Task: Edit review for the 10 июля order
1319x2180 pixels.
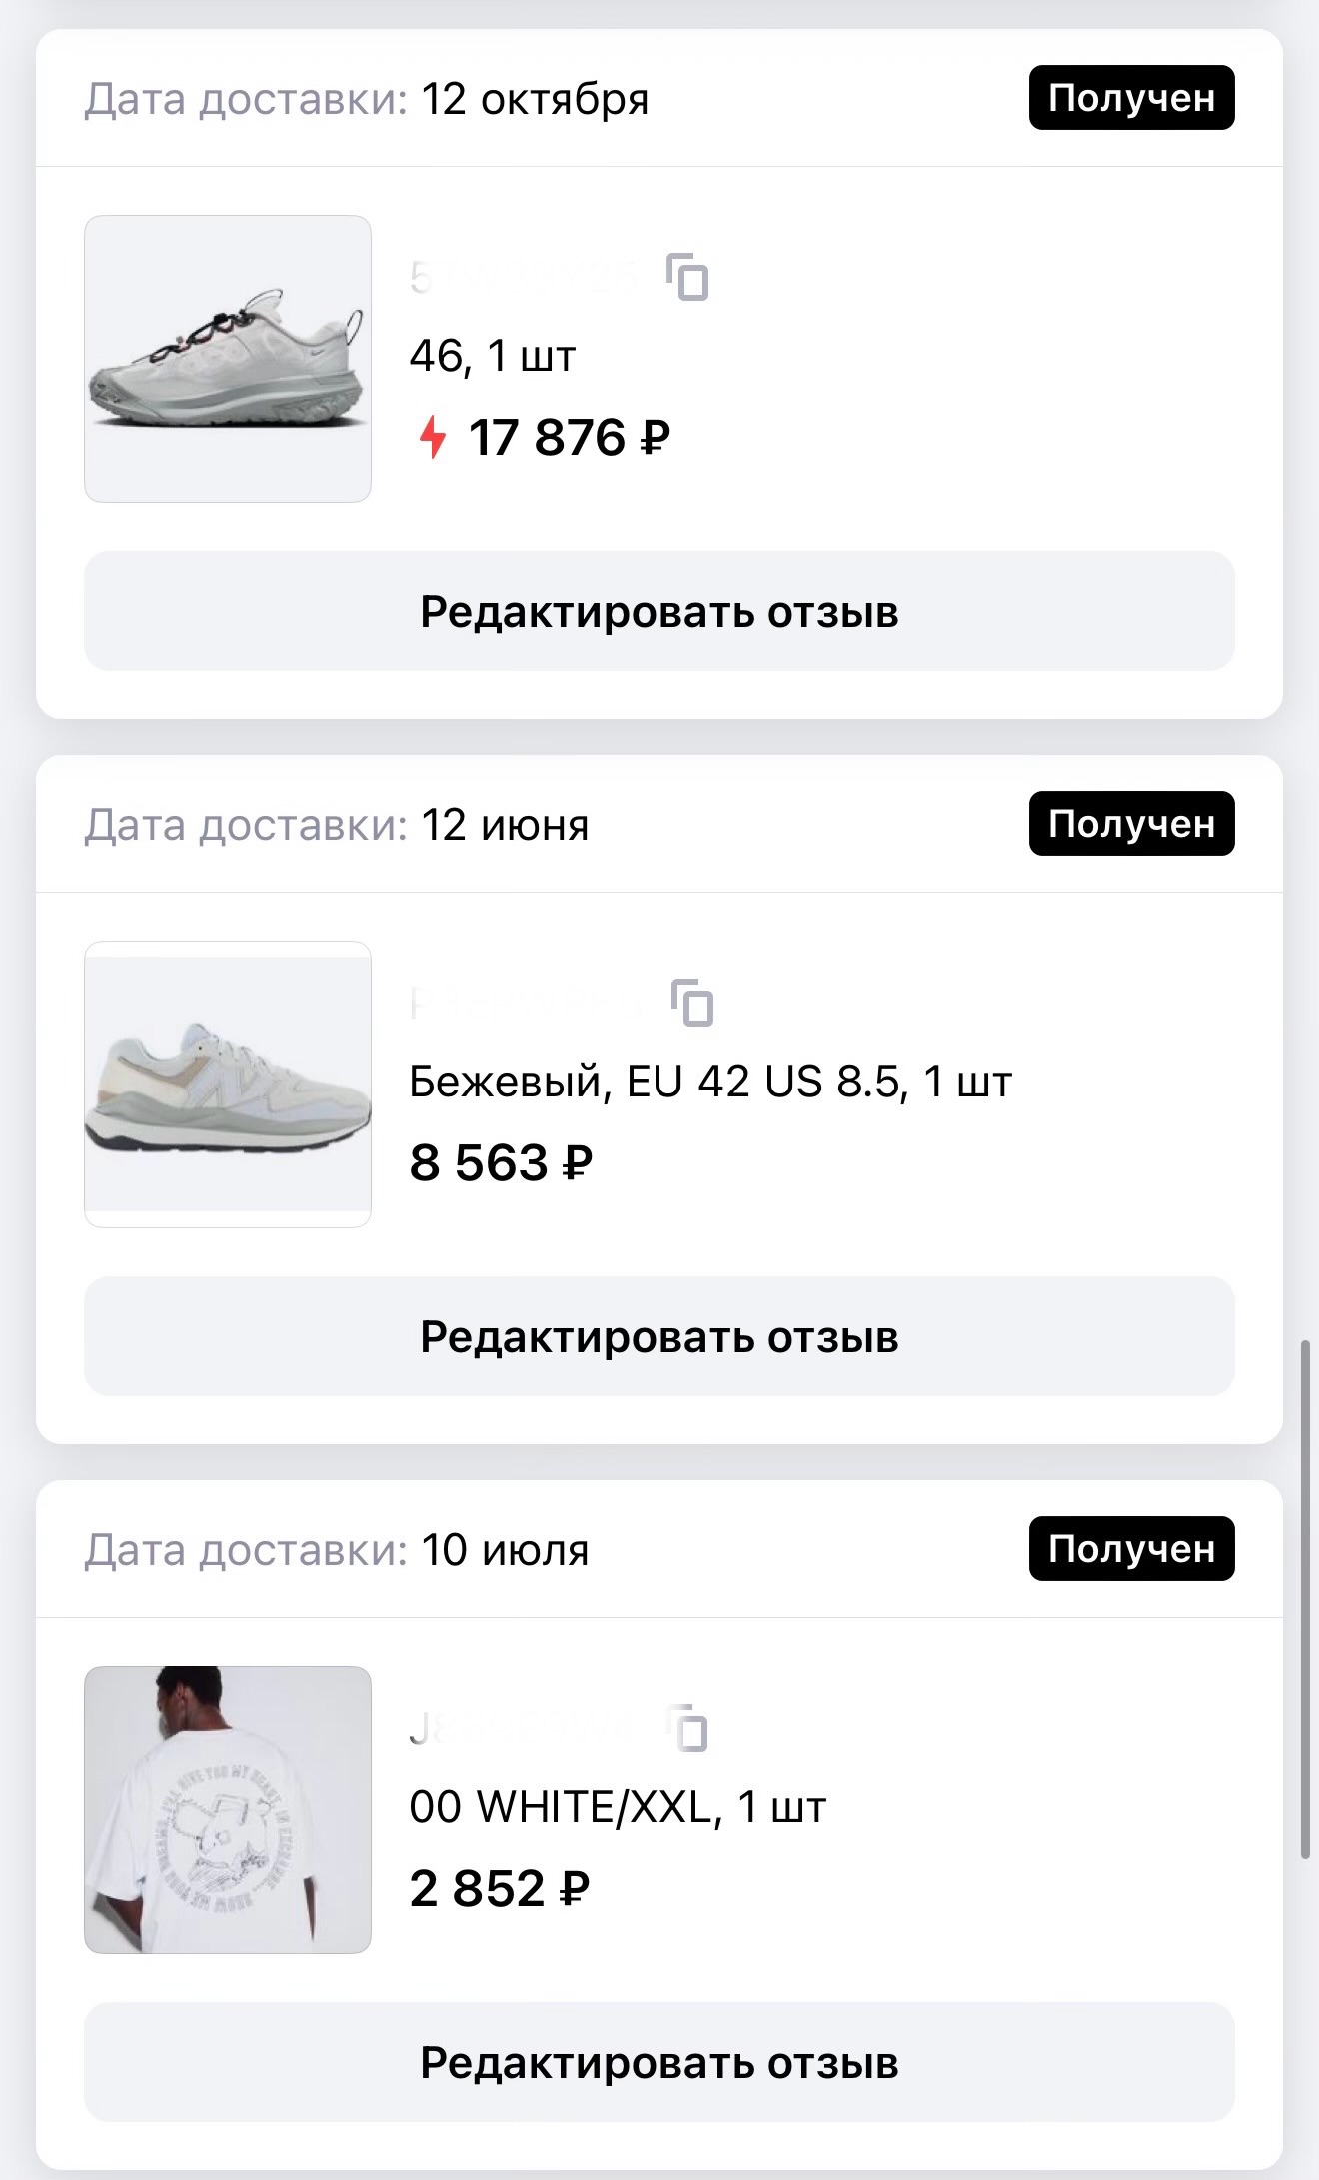Action: pyautogui.click(x=659, y=2062)
